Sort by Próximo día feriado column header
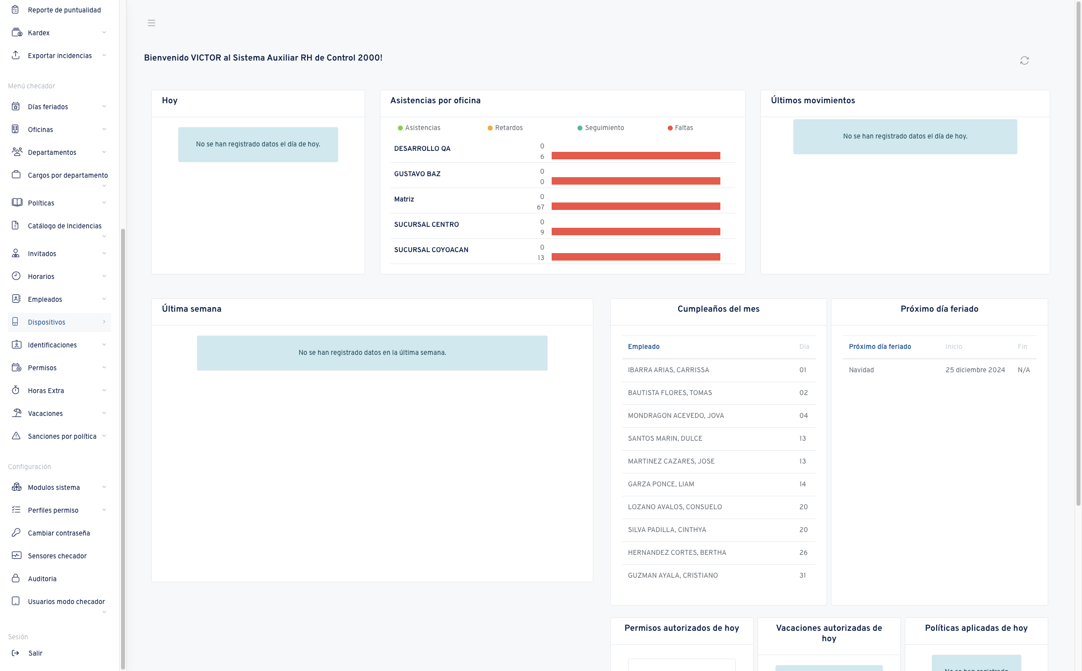 pyautogui.click(x=880, y=347)
